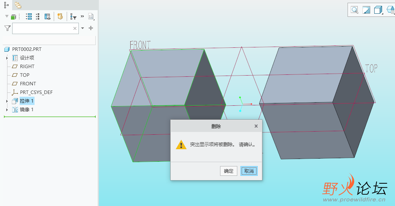This screenshot has width=395, height=206.
Task: Open the tree columns display icon
Action: pyautogui.click(x=47, y=16)
